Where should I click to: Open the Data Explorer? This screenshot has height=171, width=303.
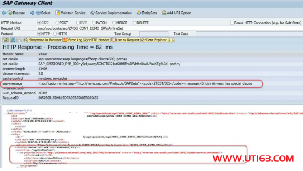[x=157, y=40]
